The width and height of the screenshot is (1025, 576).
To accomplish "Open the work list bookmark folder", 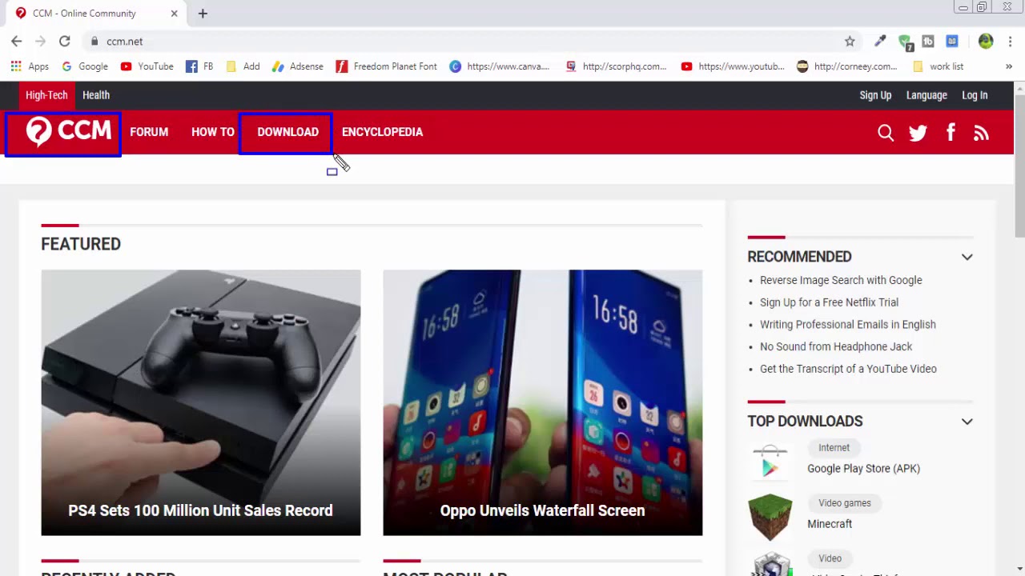I will tap(938, 66).
